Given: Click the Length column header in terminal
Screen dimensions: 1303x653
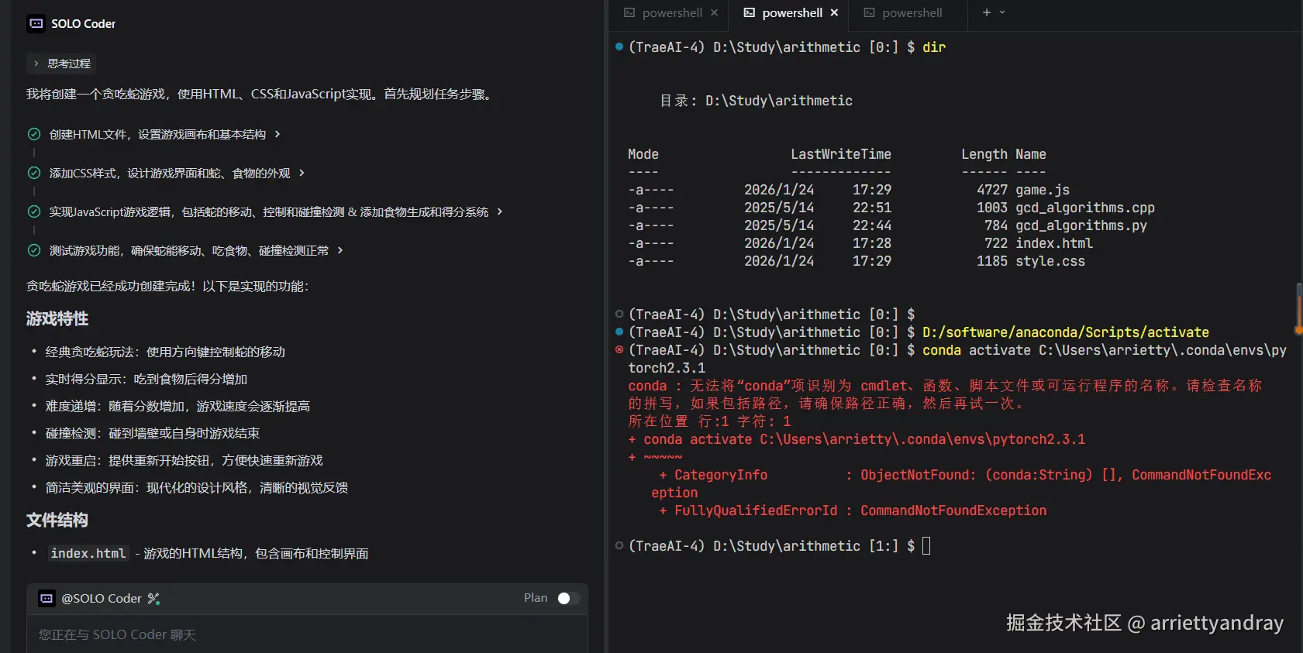Looking at the screenshot, I should pyautogui.click(x=984, y=154).
